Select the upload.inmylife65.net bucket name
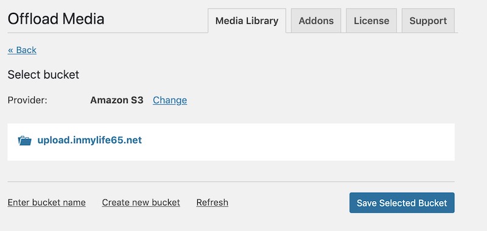Image resolution: width=487 pixels, height=231 pixels. point(89,140)
